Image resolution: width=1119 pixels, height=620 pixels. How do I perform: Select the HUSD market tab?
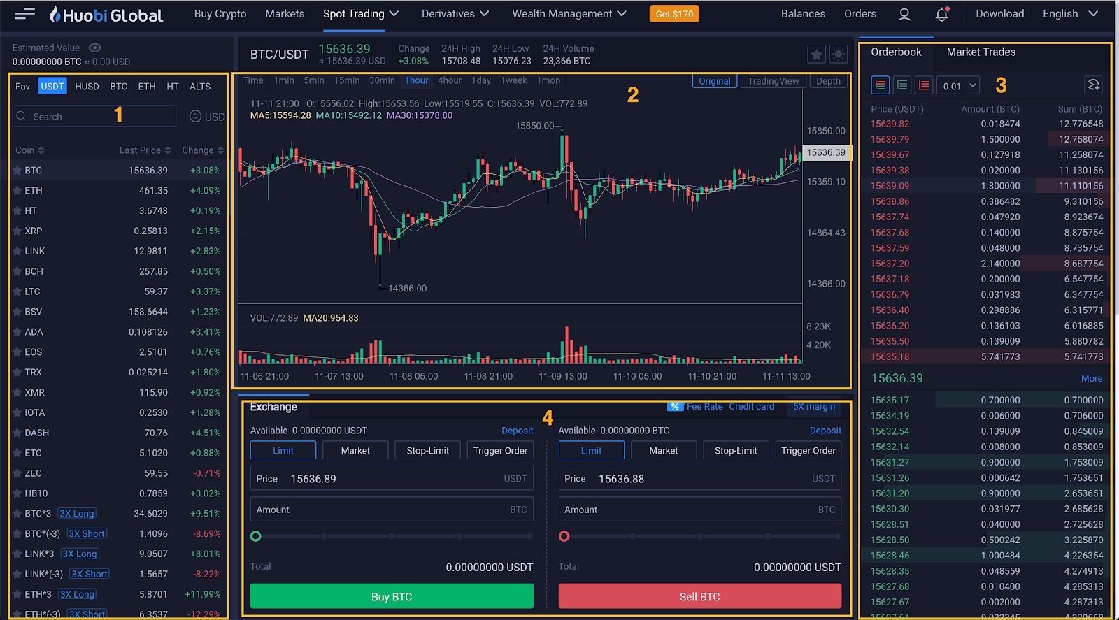[x=87, y=87]
